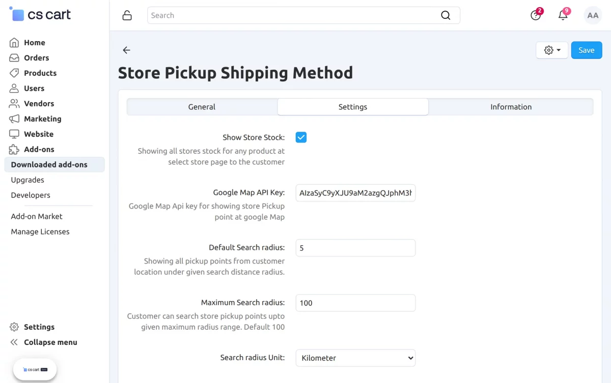The image size is (611, 383).
Task: Open the AA user avatar menu
Action: 593,15
